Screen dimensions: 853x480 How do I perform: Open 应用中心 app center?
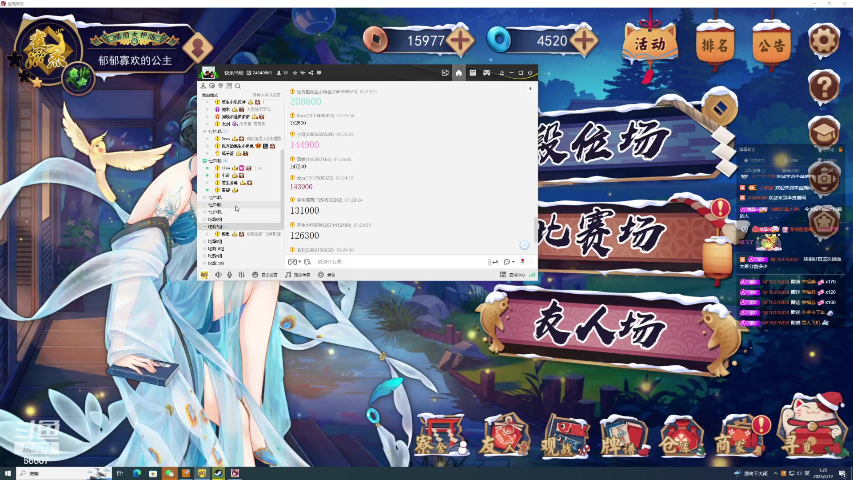[x=513, y=275]
